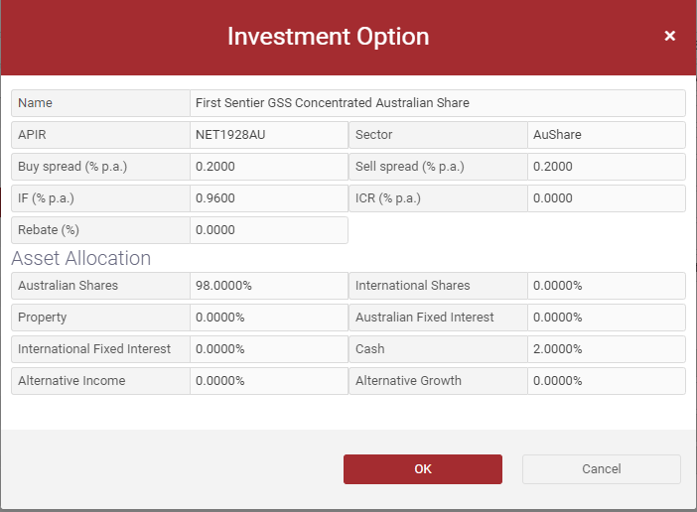The image size is (697, 512).
Task: Click the Alternative Growth label
Action: [408, 381]
